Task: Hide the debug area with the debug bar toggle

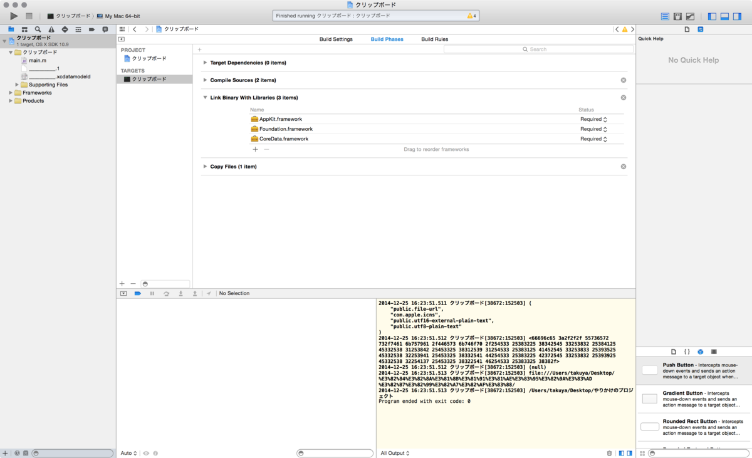Action: point(123,293)
